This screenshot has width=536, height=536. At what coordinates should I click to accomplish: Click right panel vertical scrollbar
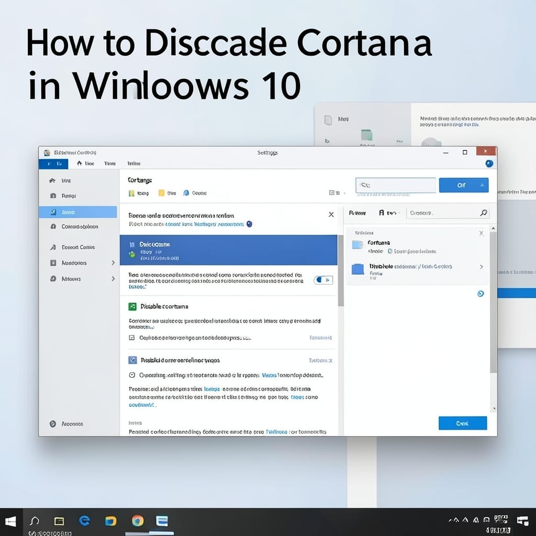[493, 303]
